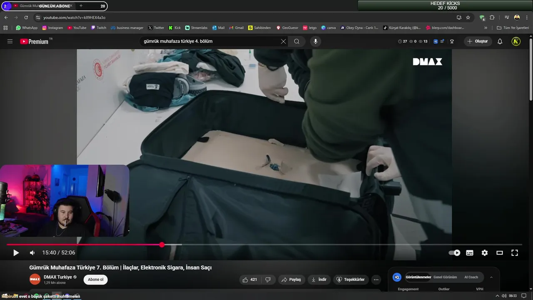533x300 pixels.
Task: Open video settings gear
Action: click(x=485, y=252)
